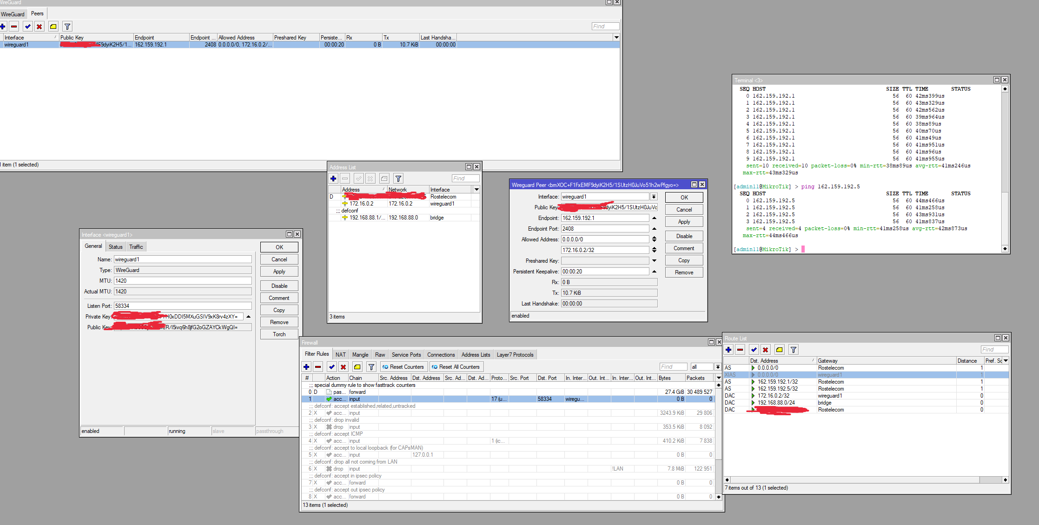Enable firewall rule with blue checkmark

click(x=331, y=367)
